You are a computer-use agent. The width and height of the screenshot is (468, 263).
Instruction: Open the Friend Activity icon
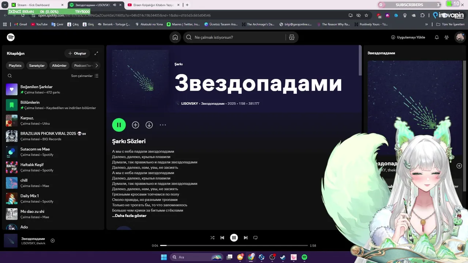[446, 37]
